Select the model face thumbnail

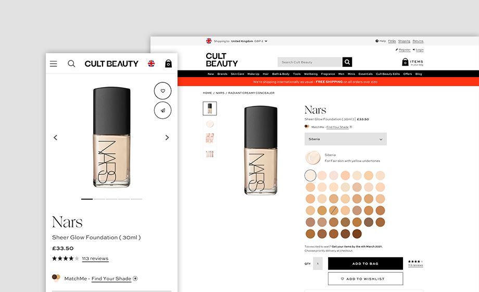[210, 138]
